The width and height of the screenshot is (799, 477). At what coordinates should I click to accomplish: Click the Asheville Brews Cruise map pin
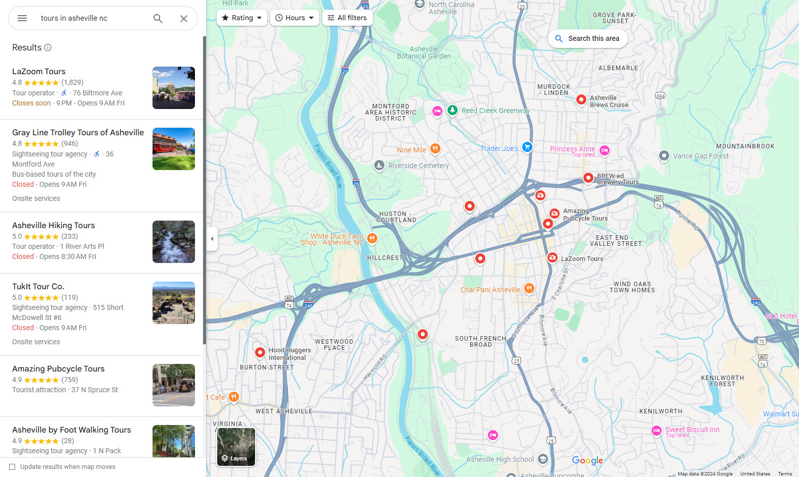[581, 100]
